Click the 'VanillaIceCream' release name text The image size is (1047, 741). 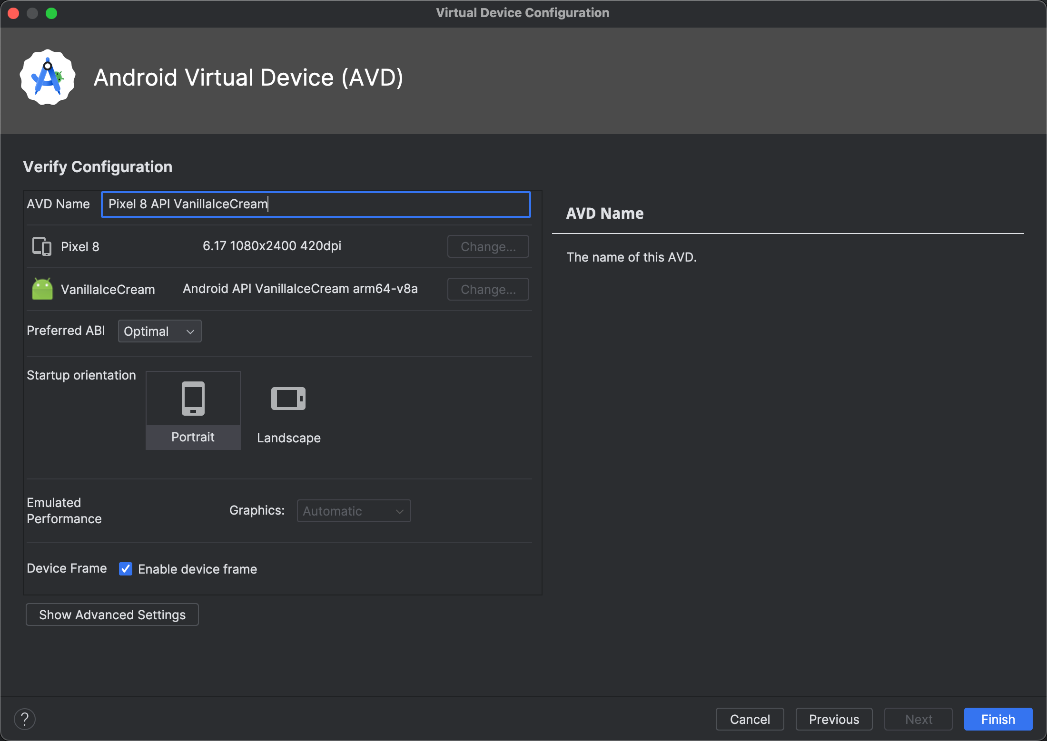tap(108, 289)
